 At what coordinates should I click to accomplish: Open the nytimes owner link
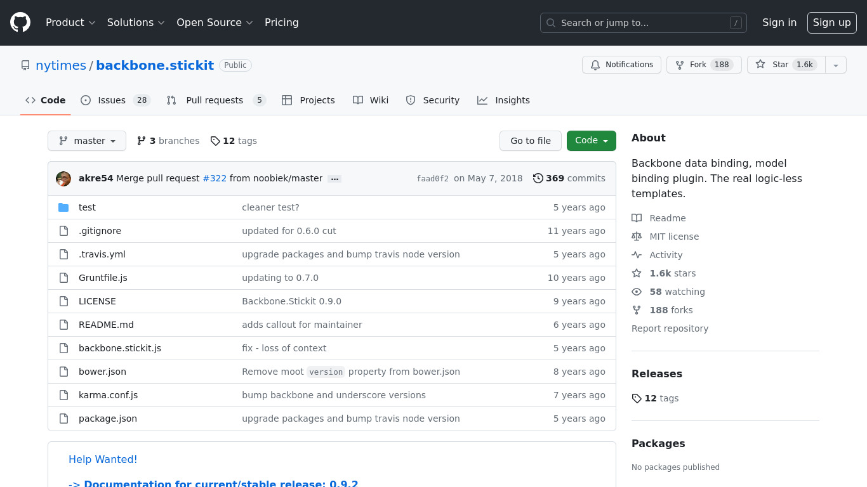(x=61, y=65)
